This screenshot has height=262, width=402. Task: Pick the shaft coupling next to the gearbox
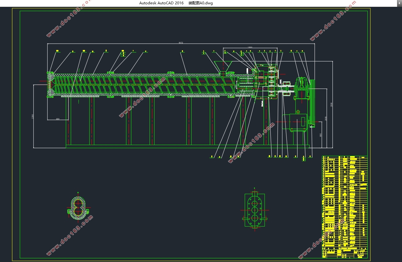click(x=286, y=89)
